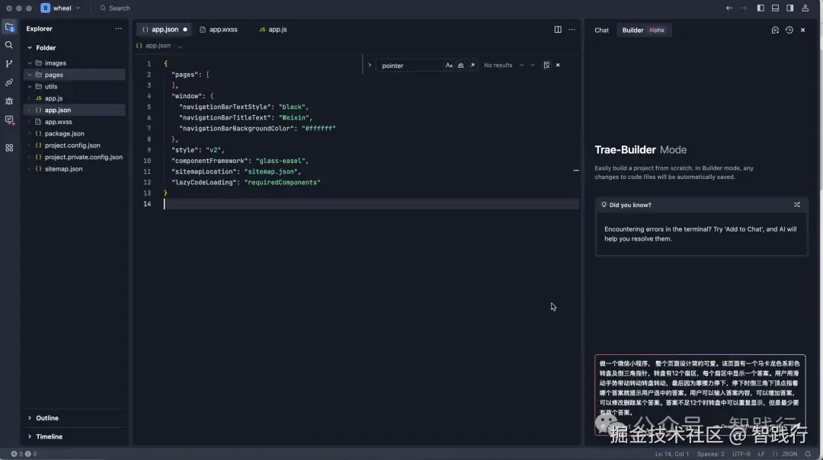Go to previous find match
The height and width of the screenshot is (460, 823).
tap(521, 65)
